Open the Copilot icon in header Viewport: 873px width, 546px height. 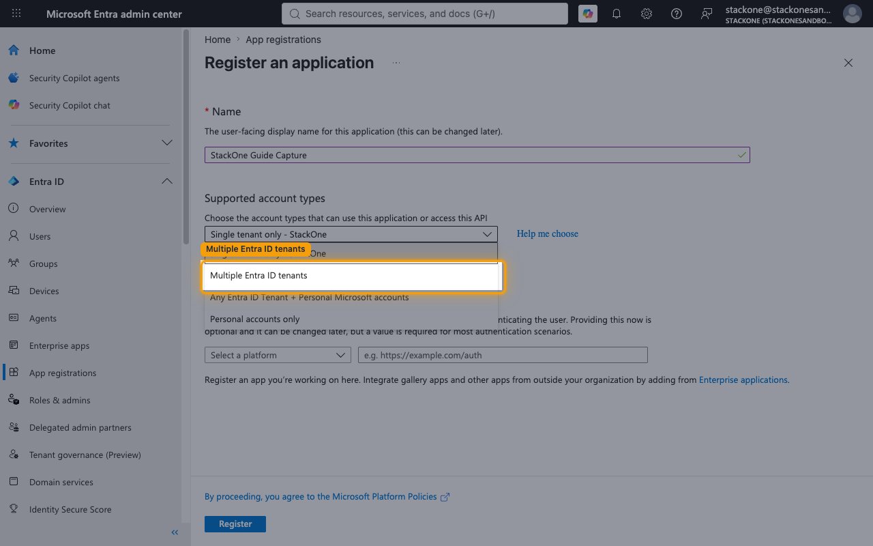point(587,14)
